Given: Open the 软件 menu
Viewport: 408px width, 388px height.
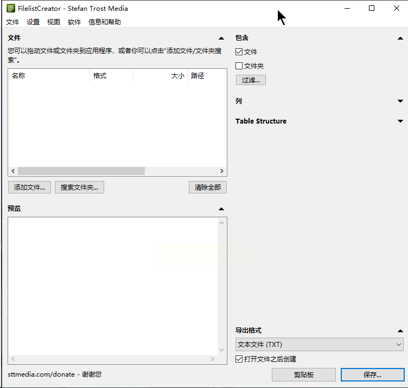Looking at the screenshot, I should pos(74,22).
